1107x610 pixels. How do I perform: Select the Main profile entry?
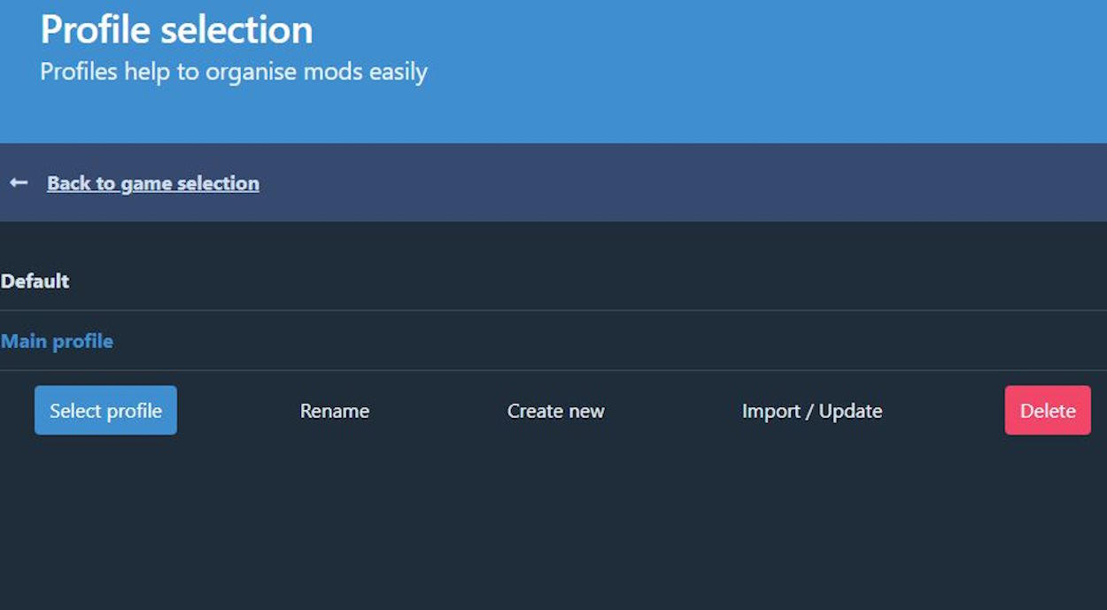click(57, 342)
